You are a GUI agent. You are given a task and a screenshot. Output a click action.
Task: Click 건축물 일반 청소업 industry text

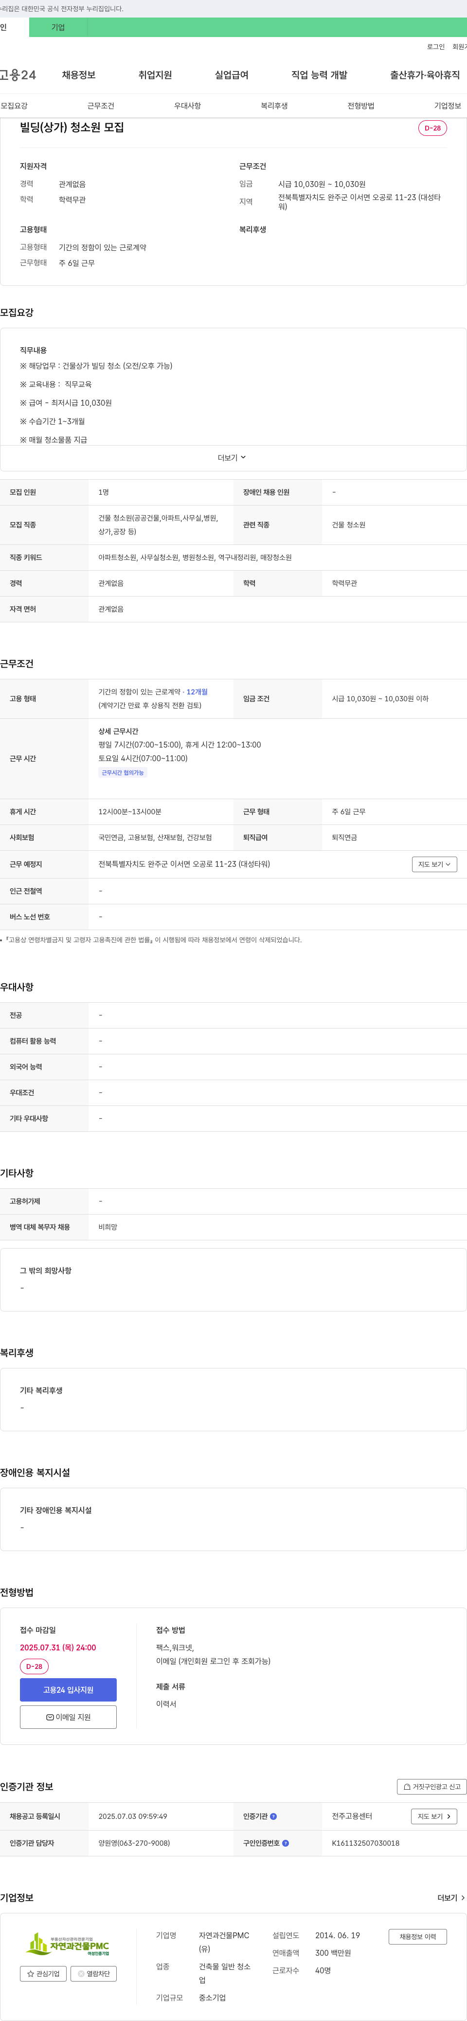(225, 1973)
